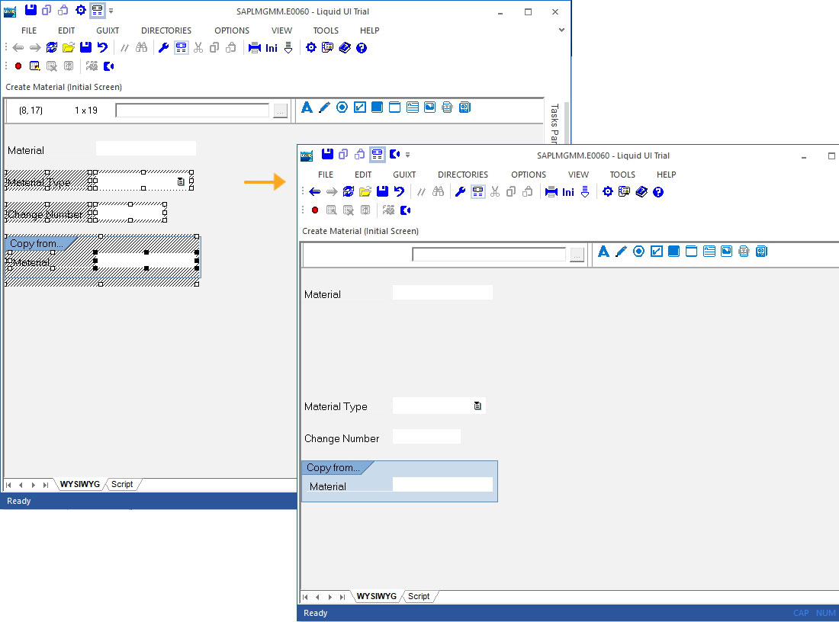Click the red Record button in the back window
Image resolution: width=839 pixels, height=622 pixels.
tap(18, 66)
